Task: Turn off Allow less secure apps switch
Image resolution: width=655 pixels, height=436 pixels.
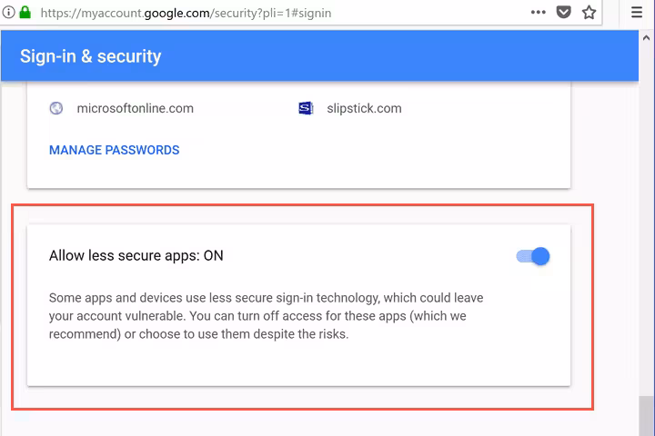Action: click(534, 256)
